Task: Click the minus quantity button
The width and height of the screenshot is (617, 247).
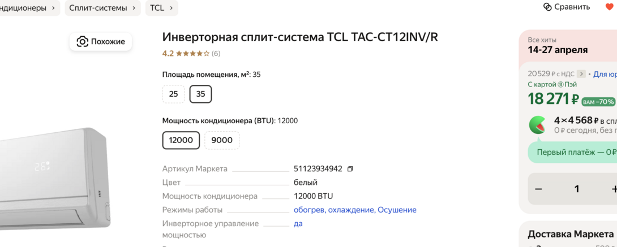Action: pyautogui.click(x=538, y=189)
